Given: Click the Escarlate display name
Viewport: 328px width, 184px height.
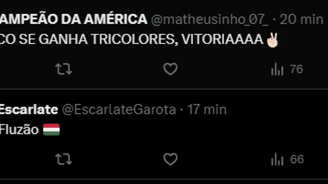Looking at the screenshot, I should [x=29, y=110].
